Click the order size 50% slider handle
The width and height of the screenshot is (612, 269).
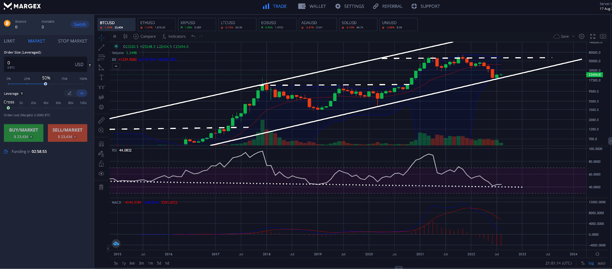click(46, 84)
